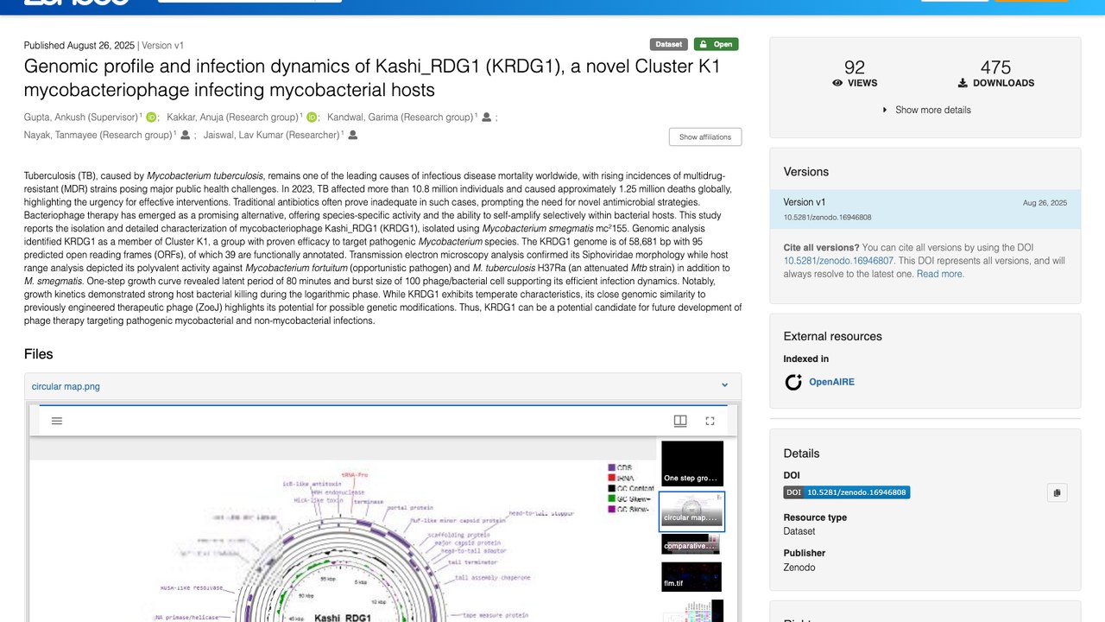Click the person icon beside Kandwal, Garima

tap(487, 117)
